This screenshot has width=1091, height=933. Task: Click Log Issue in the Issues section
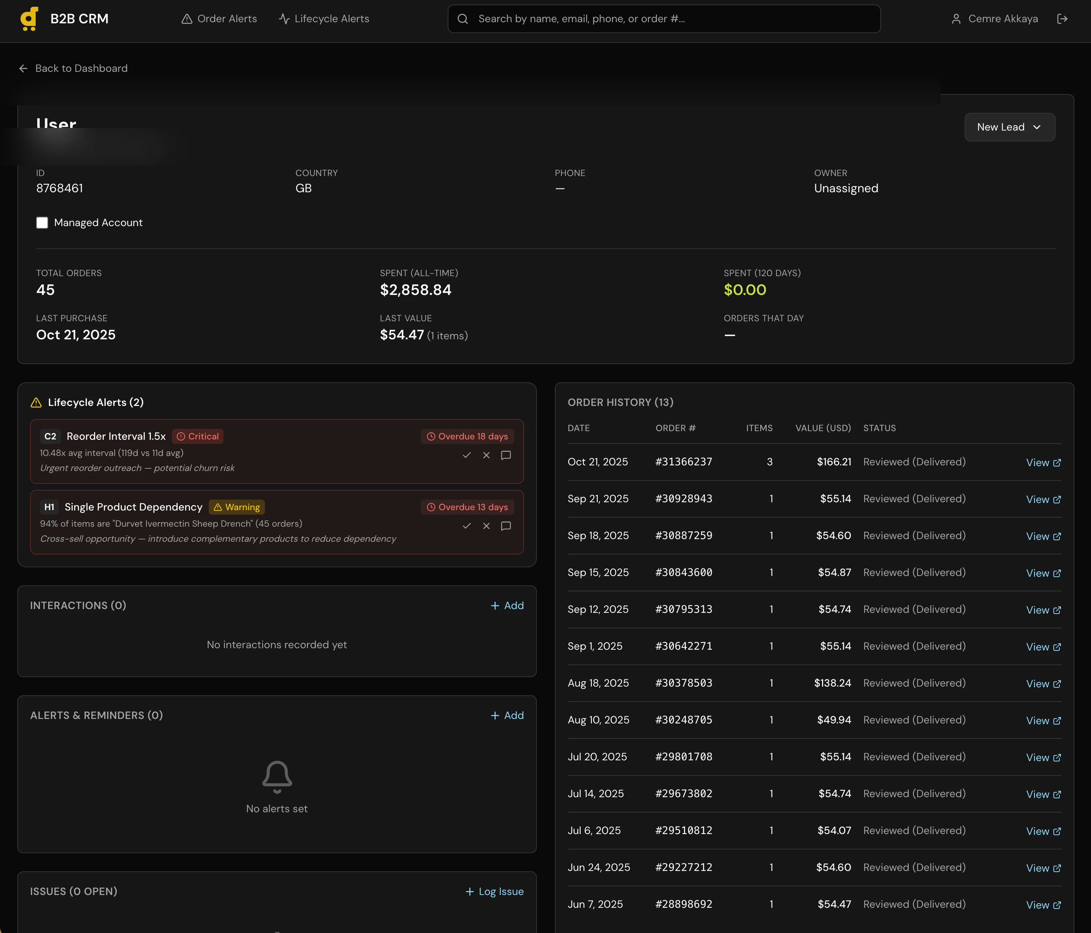click(494, 891)
